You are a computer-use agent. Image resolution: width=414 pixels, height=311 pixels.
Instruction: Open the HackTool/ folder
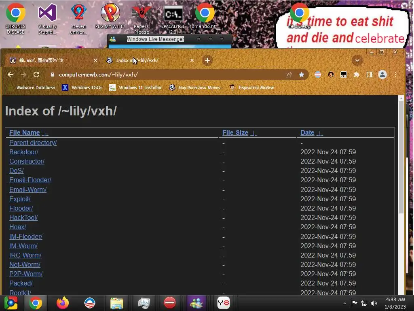pyautogui.click(x=23, y=217)
